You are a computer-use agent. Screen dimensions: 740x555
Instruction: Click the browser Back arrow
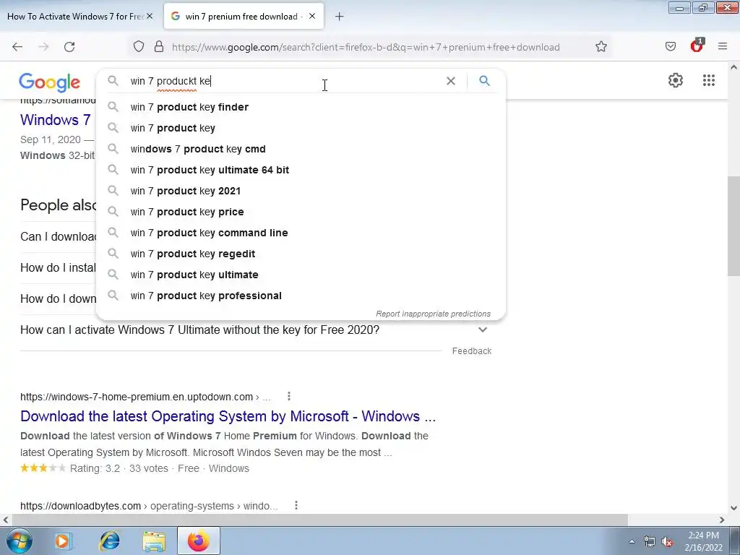(x=17, y=47)
